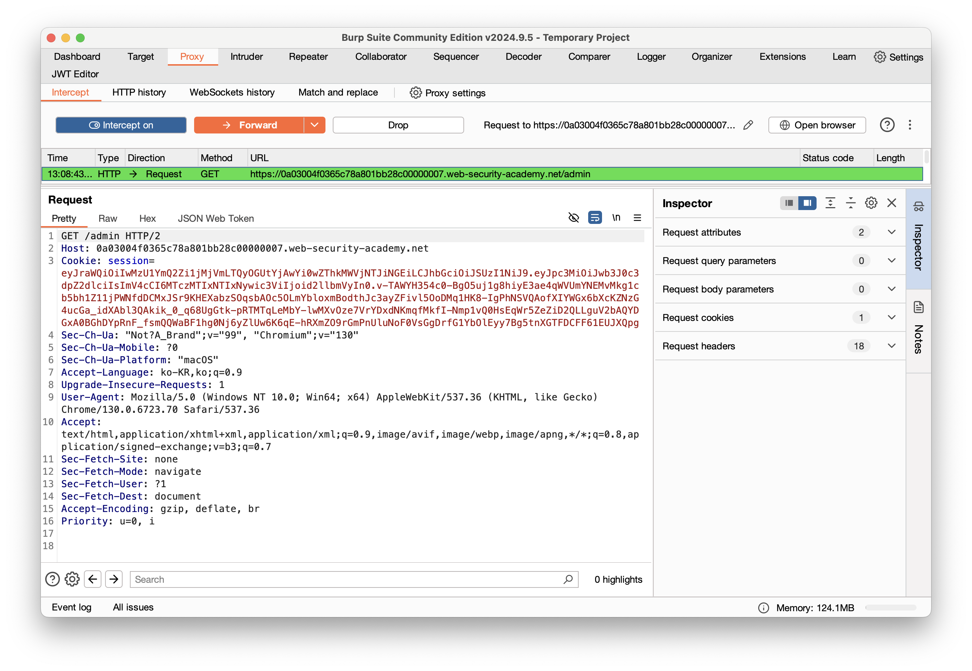Open Inspector settings gear

click(871, 203)
